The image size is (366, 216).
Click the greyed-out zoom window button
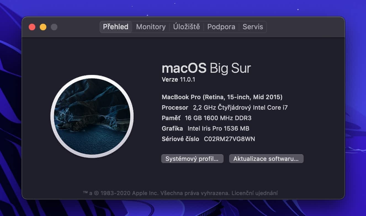(x=54, y=27)
